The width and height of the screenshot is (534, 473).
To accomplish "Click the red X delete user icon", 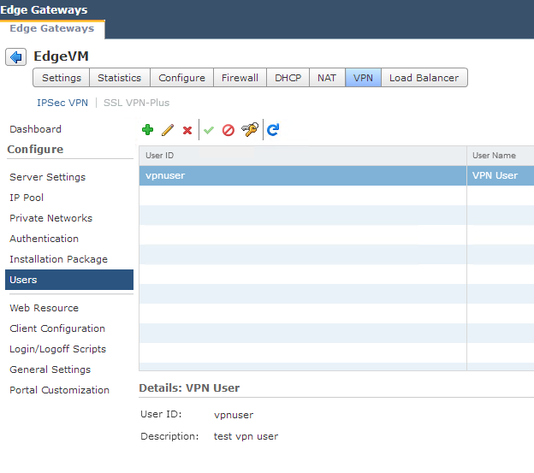I will click(187, 130).
